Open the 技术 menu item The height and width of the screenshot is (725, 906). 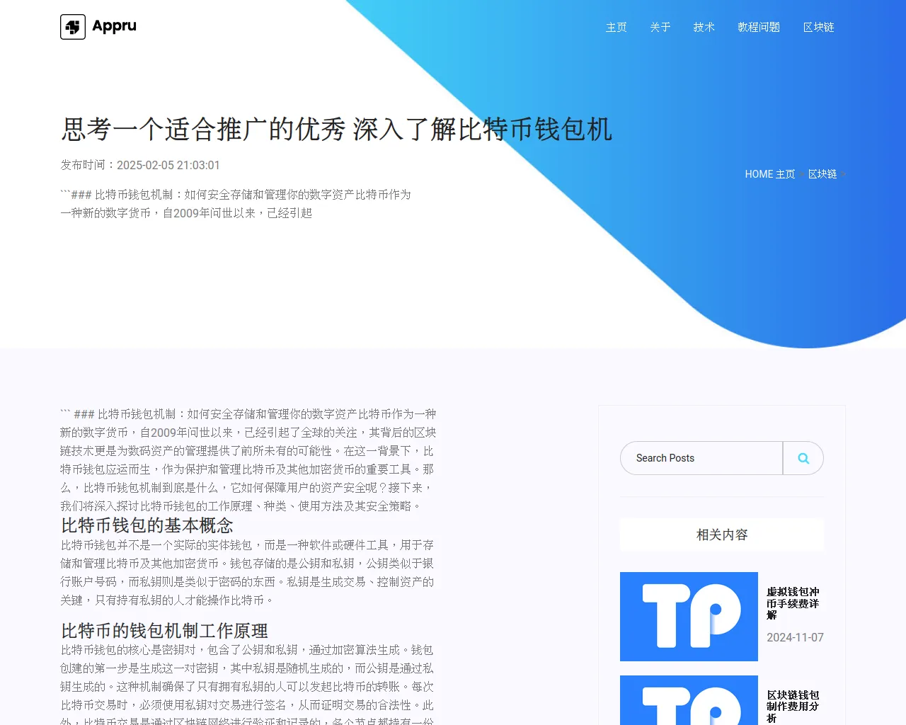pos(704,27)
